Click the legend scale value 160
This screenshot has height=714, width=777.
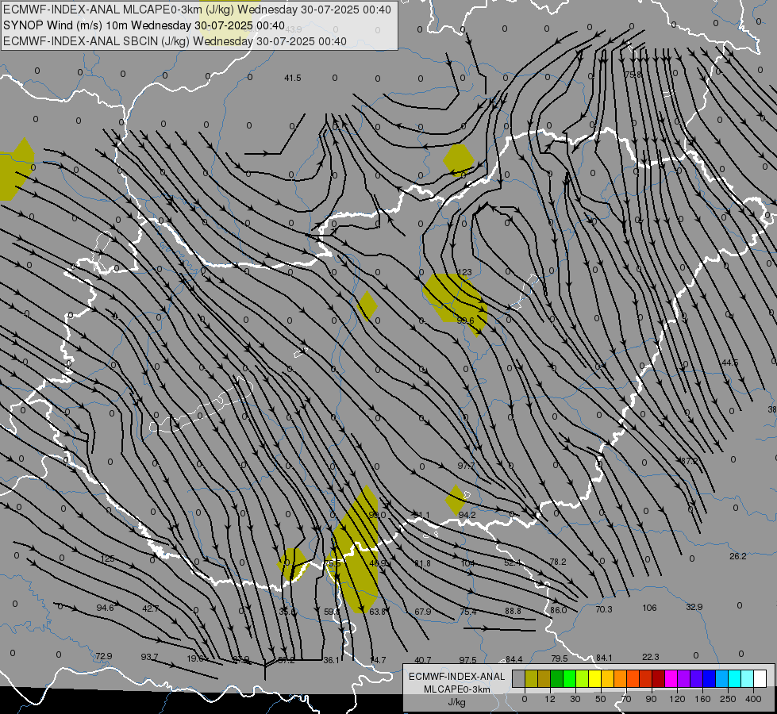pyautogui.click(x=702, y=699)
